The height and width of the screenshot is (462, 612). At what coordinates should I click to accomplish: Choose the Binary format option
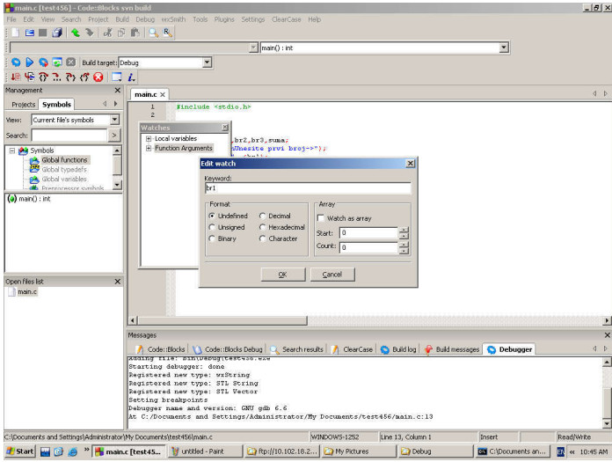click(x=213, y=238)
